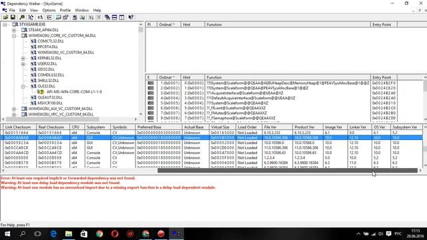Select SHELL32.DLL in the module tree
Image resolution: width=427 pixels, height=240 pixels.
coord(48,81)
